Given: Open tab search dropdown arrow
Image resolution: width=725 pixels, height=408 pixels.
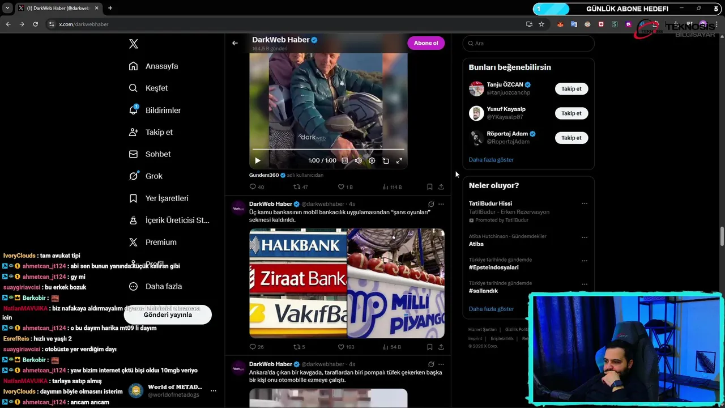Looking at the screenshot, I should 7,8.
